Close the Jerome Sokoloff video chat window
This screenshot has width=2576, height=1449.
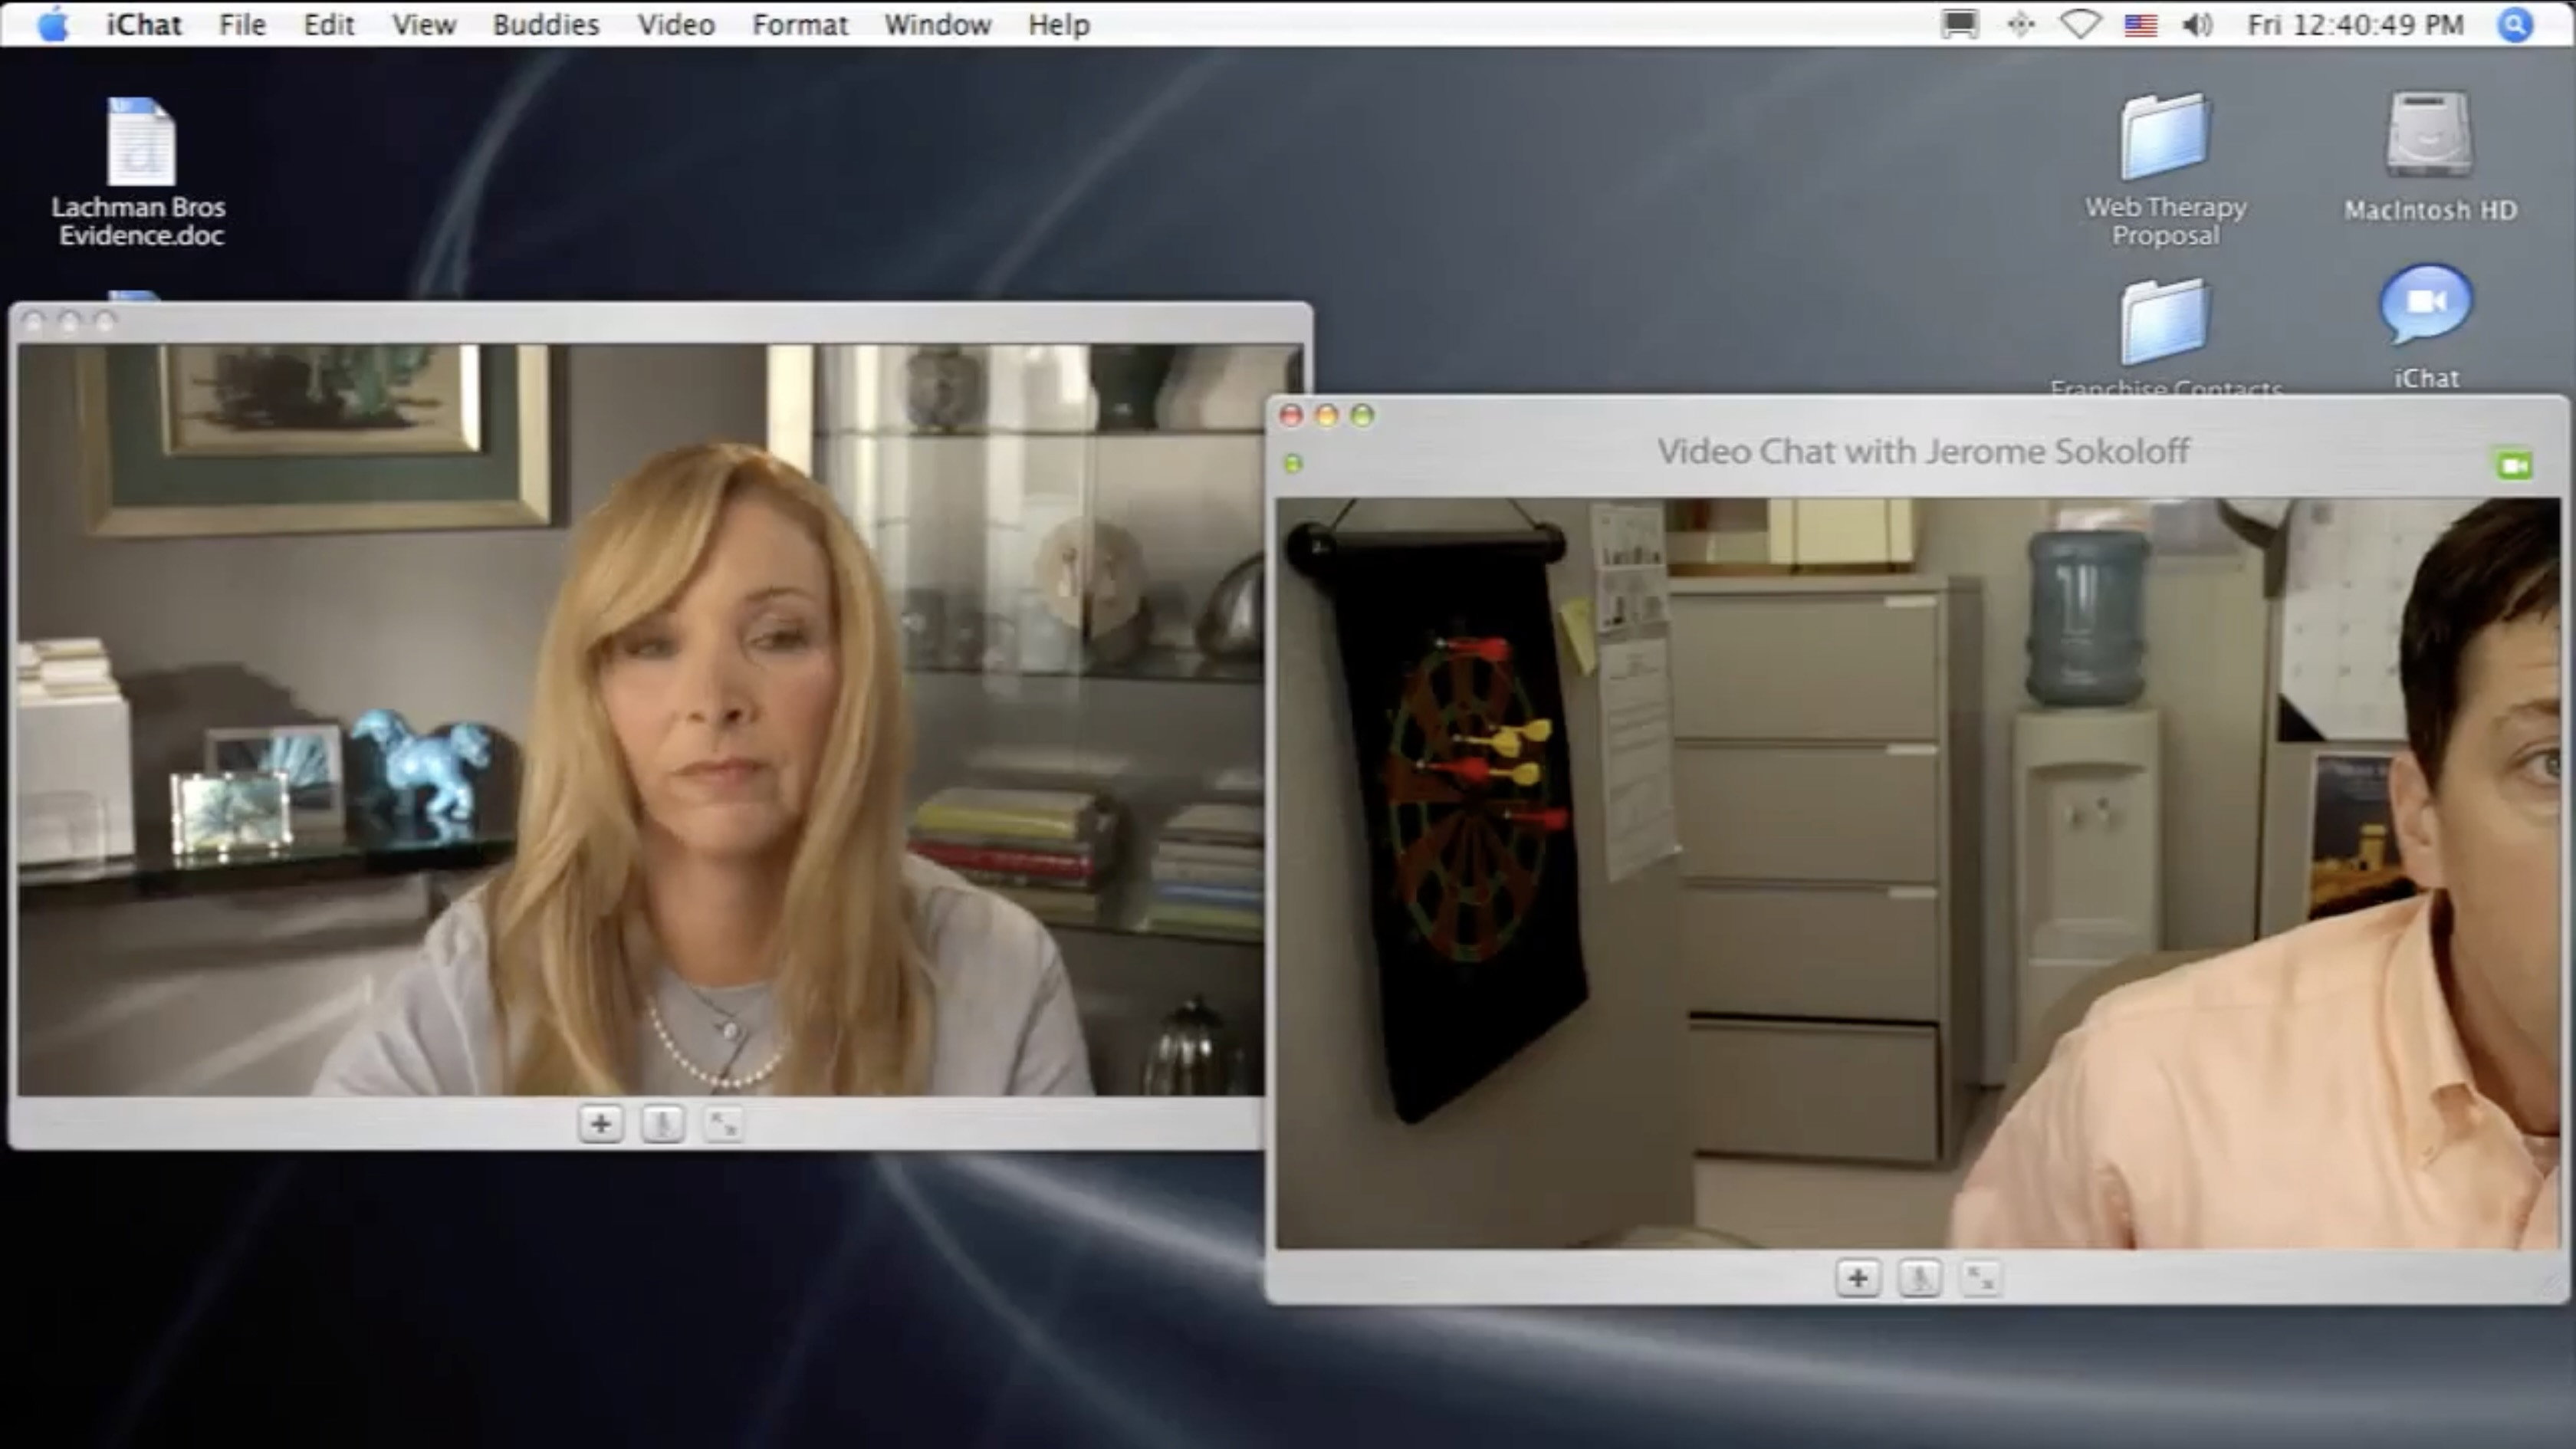[1291, 415]
